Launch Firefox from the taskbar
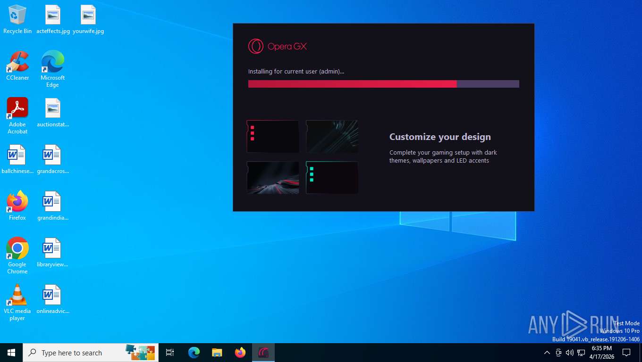 coord(240,353)
